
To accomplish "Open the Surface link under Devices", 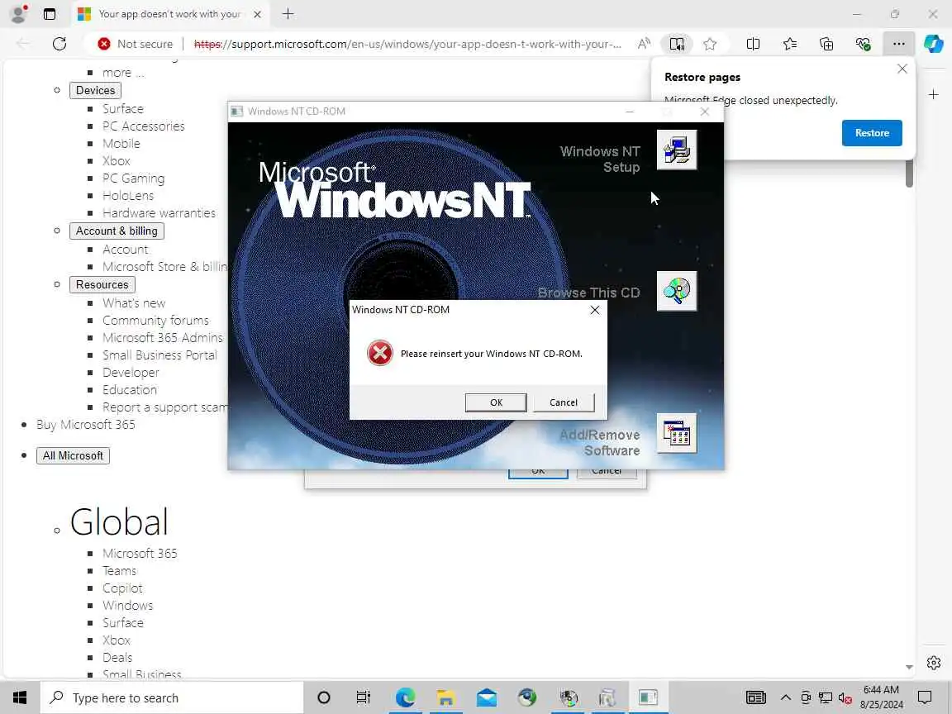I will (x=123, y=109).
